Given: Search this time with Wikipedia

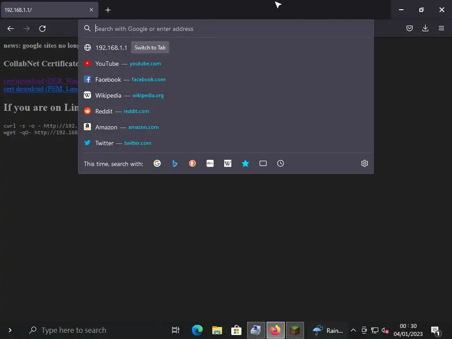Looking at the screenshot, I should pyautogui.click(x=228, y=163).
